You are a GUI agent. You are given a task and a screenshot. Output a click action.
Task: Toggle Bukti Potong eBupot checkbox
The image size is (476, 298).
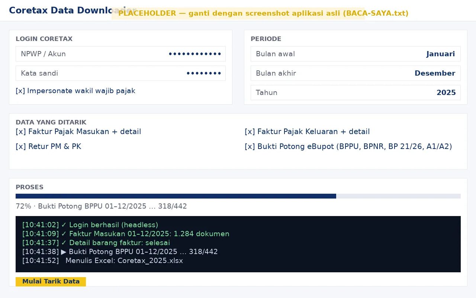(348, 147)
